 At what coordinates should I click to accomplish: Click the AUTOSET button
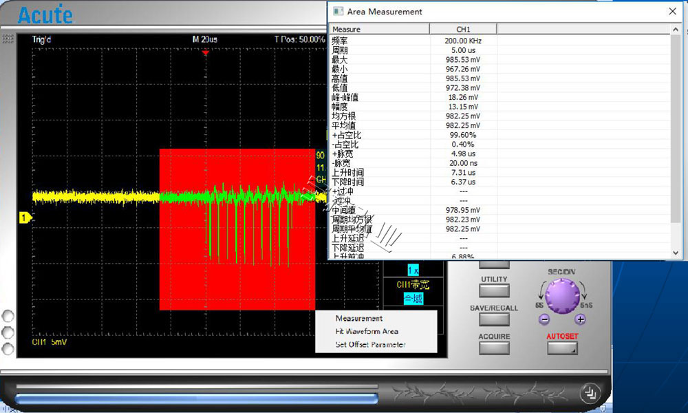pos(562,348)
